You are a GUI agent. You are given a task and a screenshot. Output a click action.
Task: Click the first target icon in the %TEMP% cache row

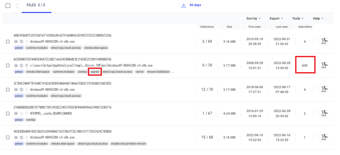click(x=16, y=113)
